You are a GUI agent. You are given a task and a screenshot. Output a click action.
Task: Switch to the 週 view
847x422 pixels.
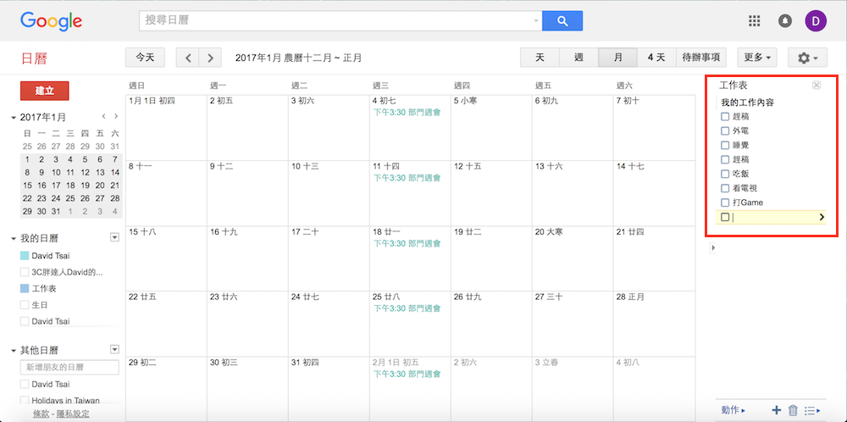(579, 58)
